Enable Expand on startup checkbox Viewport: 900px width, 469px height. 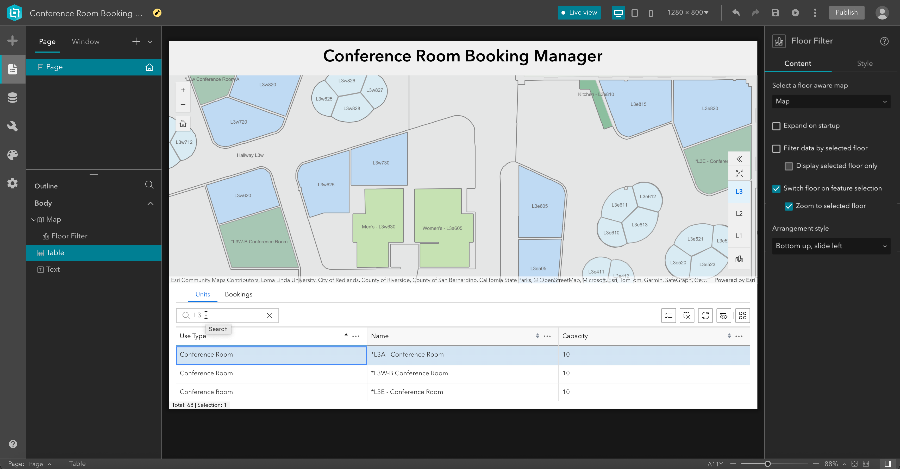[x=776, y=126]
